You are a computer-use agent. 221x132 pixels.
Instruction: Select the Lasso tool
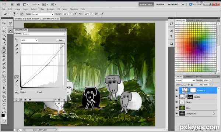point(4,31)
